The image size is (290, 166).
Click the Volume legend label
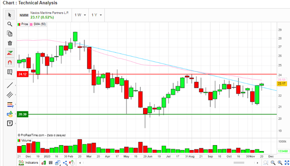pos(26,141)
